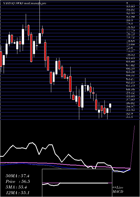This screenshot has width=140, height=197.
Task: Click the 52.9 price axis label
Action: tap(129, 114)
